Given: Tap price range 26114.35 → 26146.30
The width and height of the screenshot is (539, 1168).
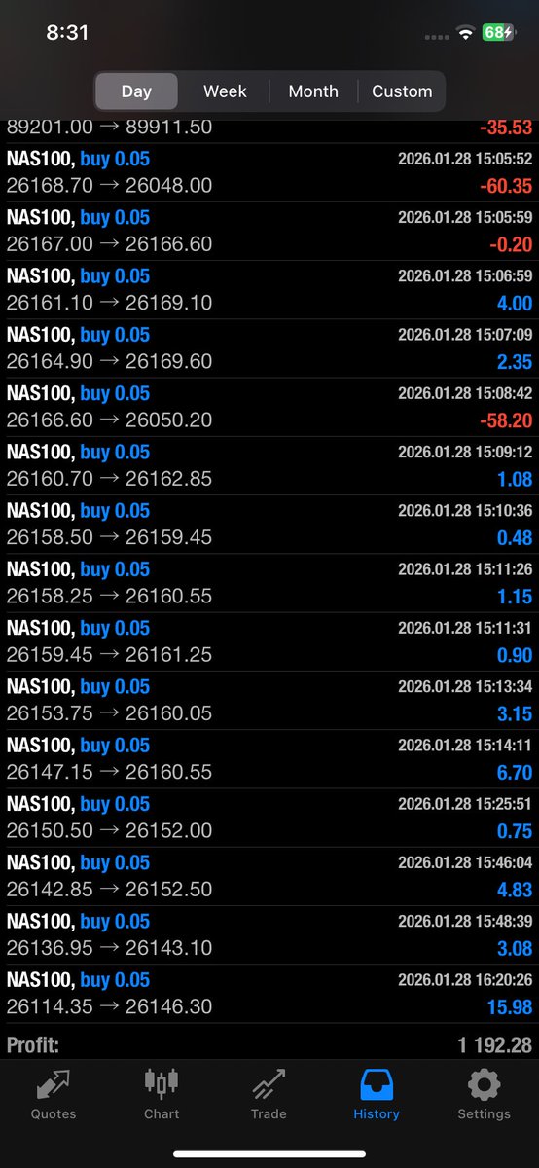Looking at the screenshot, I should [109, 1006].
